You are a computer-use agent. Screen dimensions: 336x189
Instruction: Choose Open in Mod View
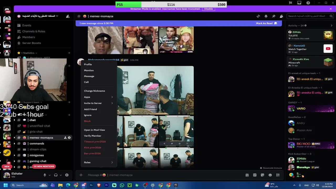[99, 130]
